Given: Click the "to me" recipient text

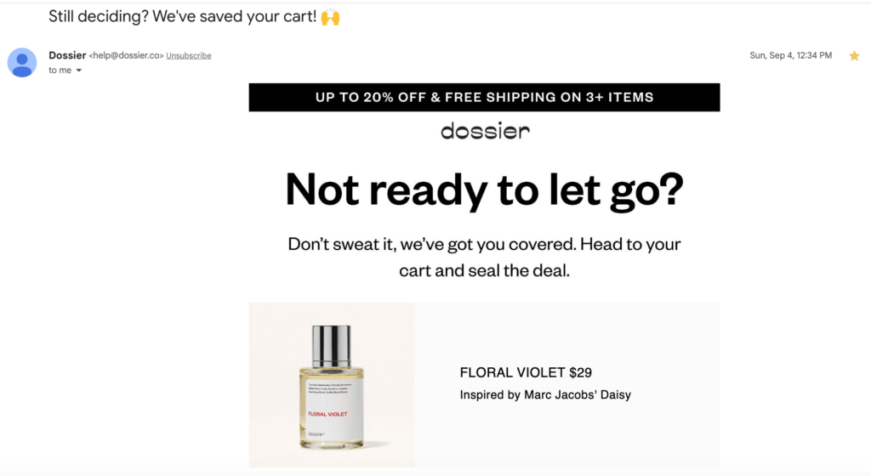Looking at the screenshot, I should [x=60, y=71].
